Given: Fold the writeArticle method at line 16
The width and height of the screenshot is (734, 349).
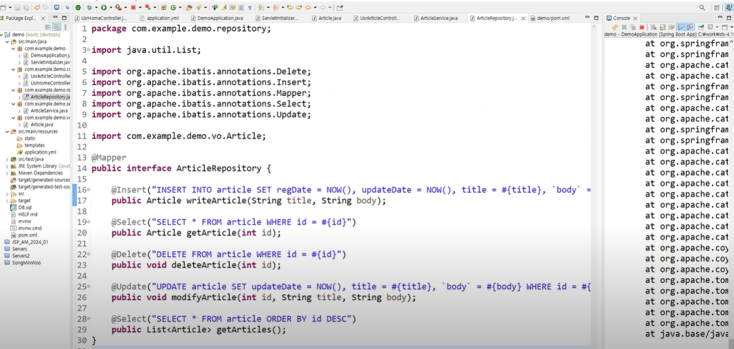Looking at the screenshot, I should point(88,189).
